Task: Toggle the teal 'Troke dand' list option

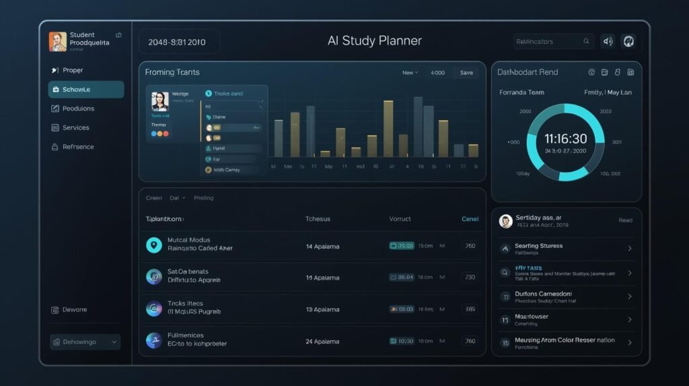Action: coord(209,94)
